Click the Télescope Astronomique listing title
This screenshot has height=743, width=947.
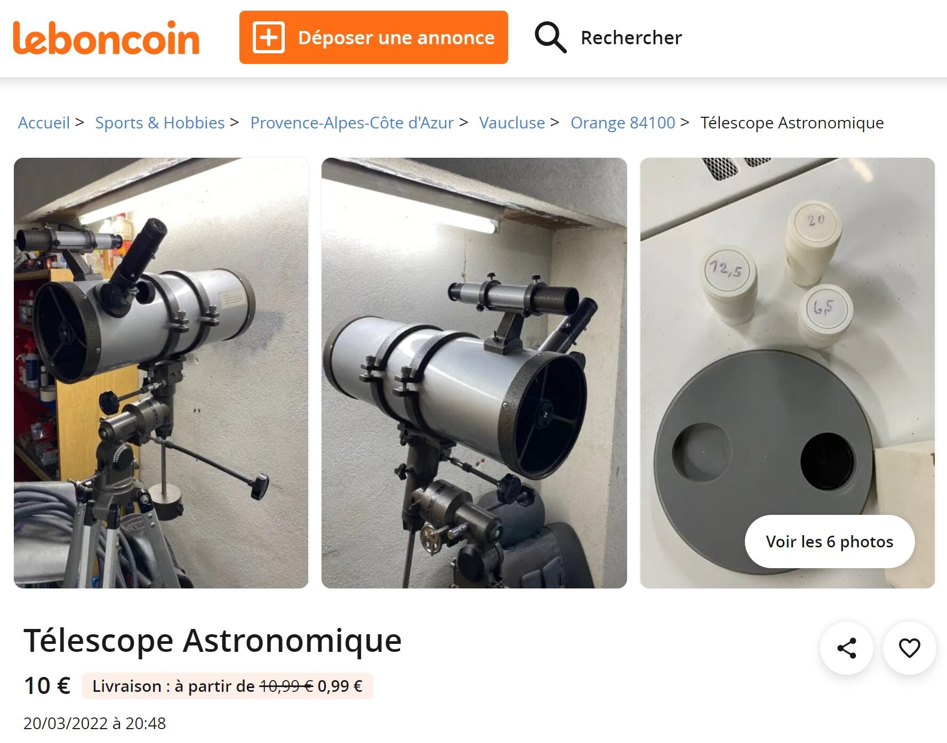coord(212,640)
